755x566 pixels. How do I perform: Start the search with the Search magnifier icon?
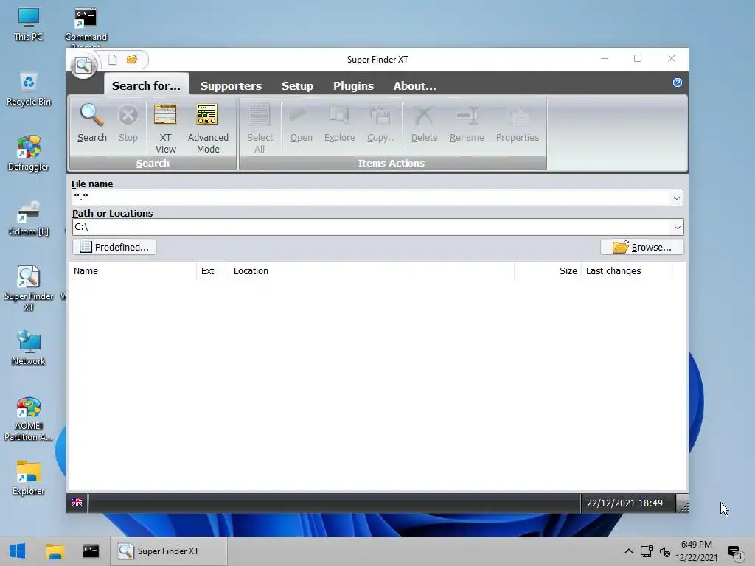click(92, 123)
